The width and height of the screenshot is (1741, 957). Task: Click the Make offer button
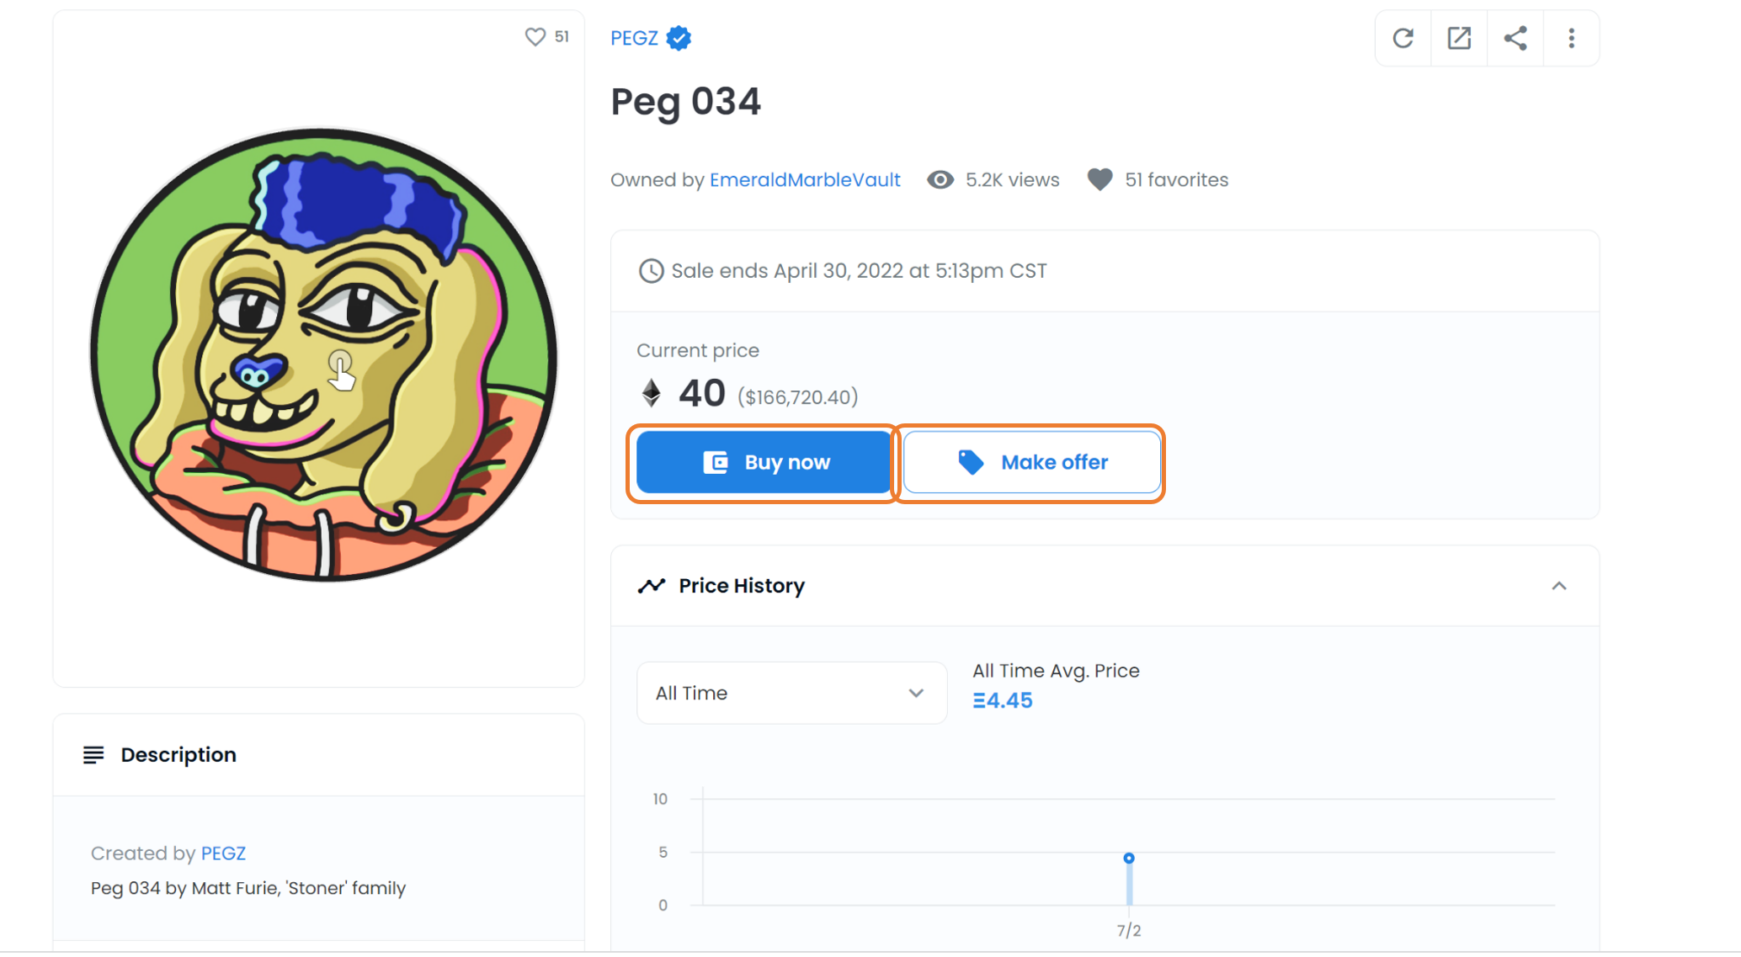coord(1032,462)
